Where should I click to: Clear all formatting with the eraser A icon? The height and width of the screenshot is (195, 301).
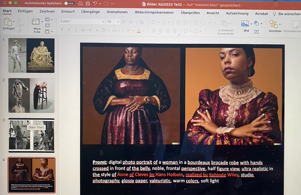point(142,22)
